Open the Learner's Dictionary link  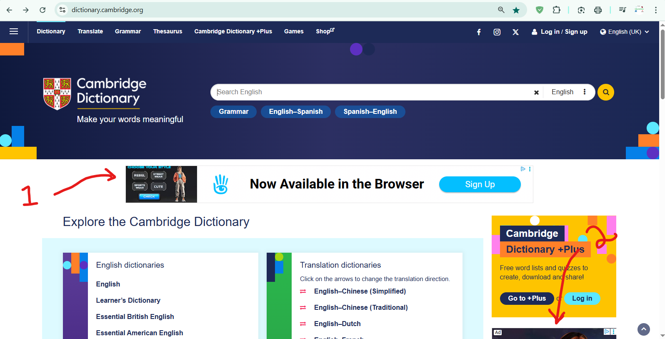pyautogui.click(x=128, y=301)
